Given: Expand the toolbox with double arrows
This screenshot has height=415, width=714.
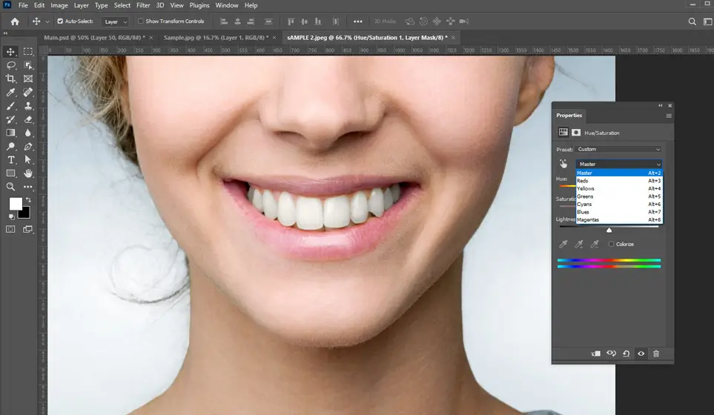Looking at the screenshot, I should tap(5, 33).
